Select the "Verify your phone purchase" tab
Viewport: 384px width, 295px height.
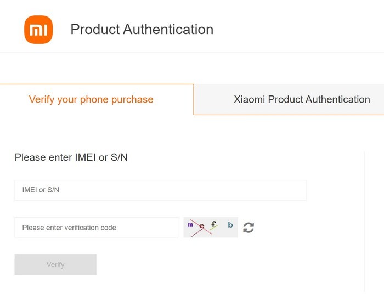click(x=91, y=100)
